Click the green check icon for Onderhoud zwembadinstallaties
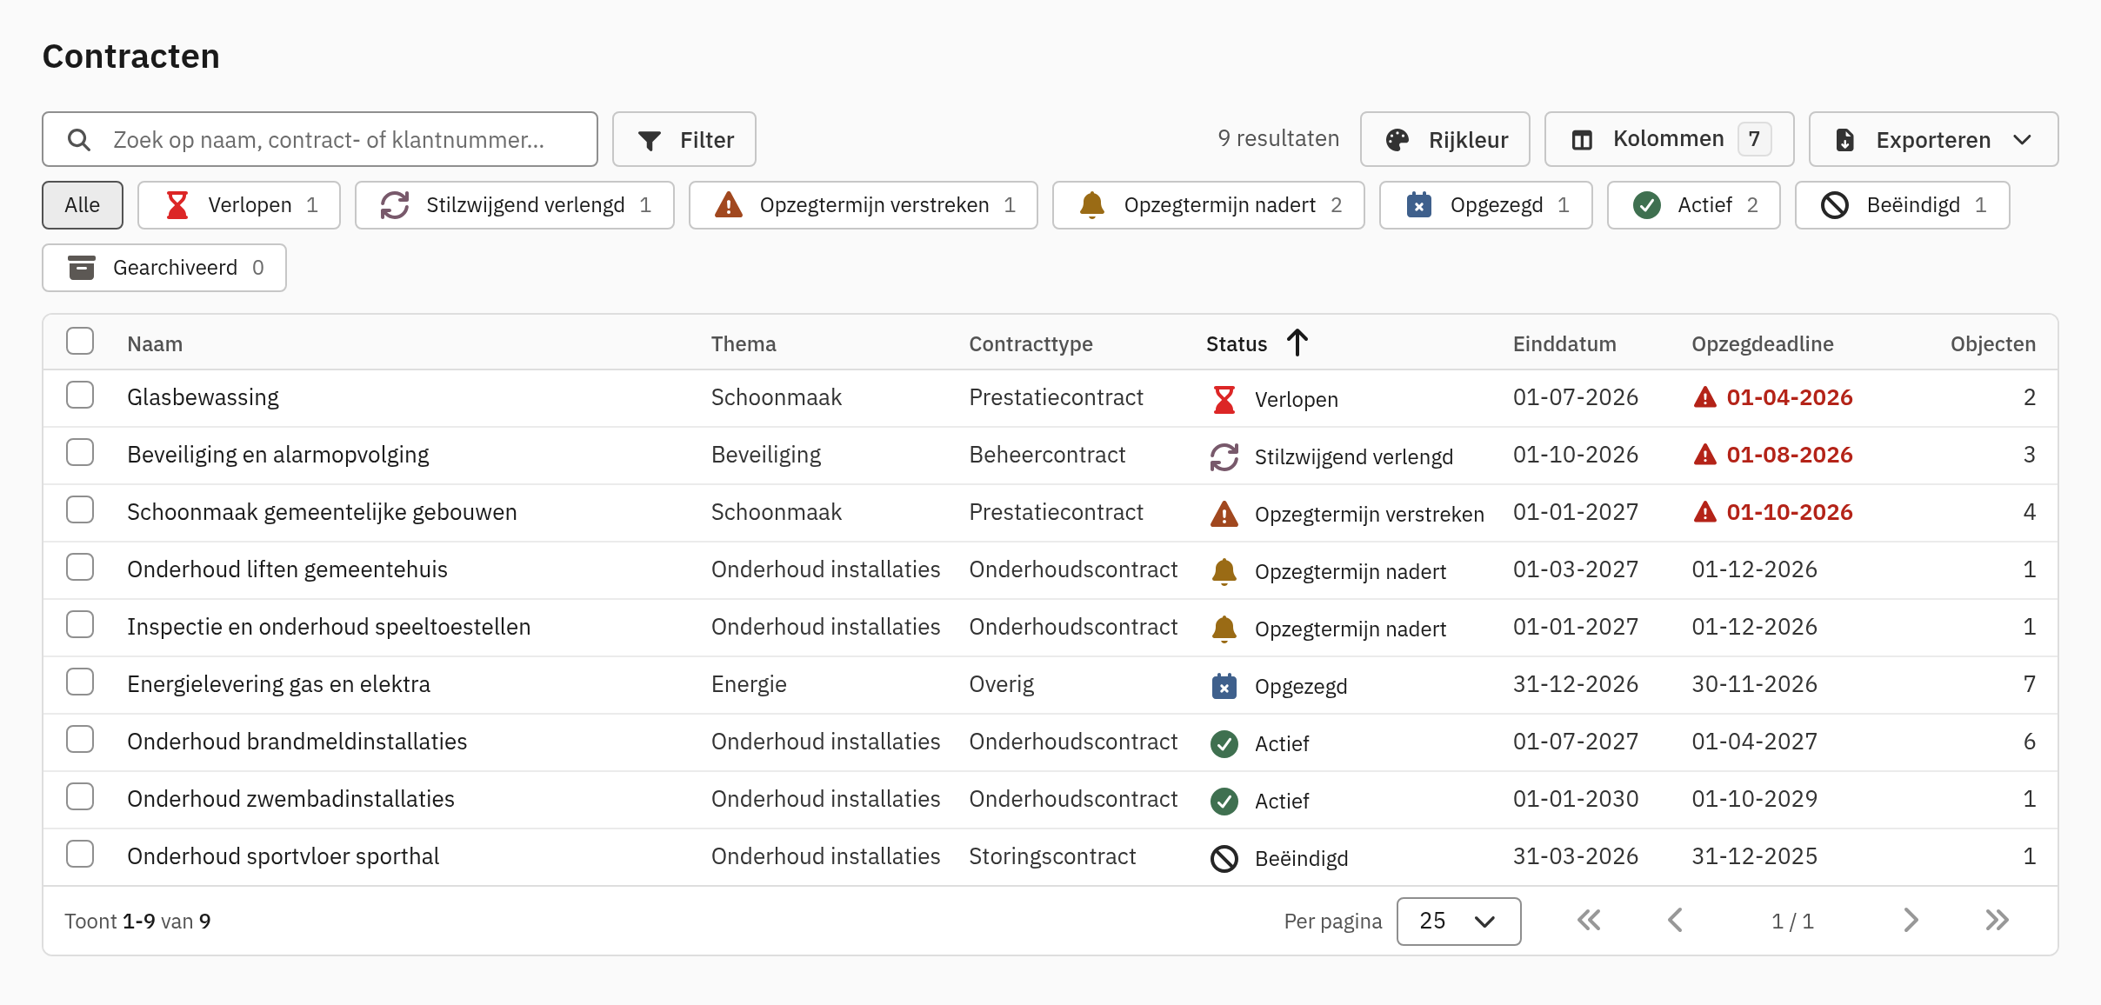The width and height of the screenshot is (2101, 1005). click(x=1224, y=801)
